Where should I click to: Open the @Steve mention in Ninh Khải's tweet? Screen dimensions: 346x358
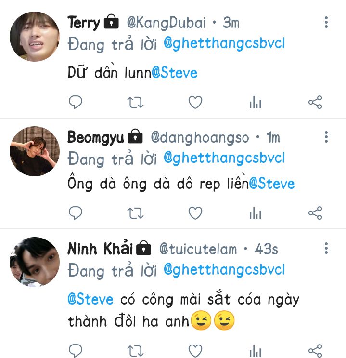[x=90, y=299]
